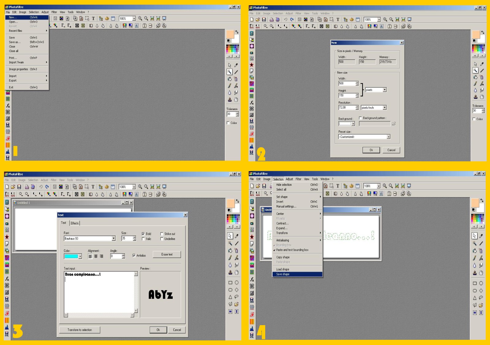Select center alignment icon in Text dialog

[x=96, y=256]
